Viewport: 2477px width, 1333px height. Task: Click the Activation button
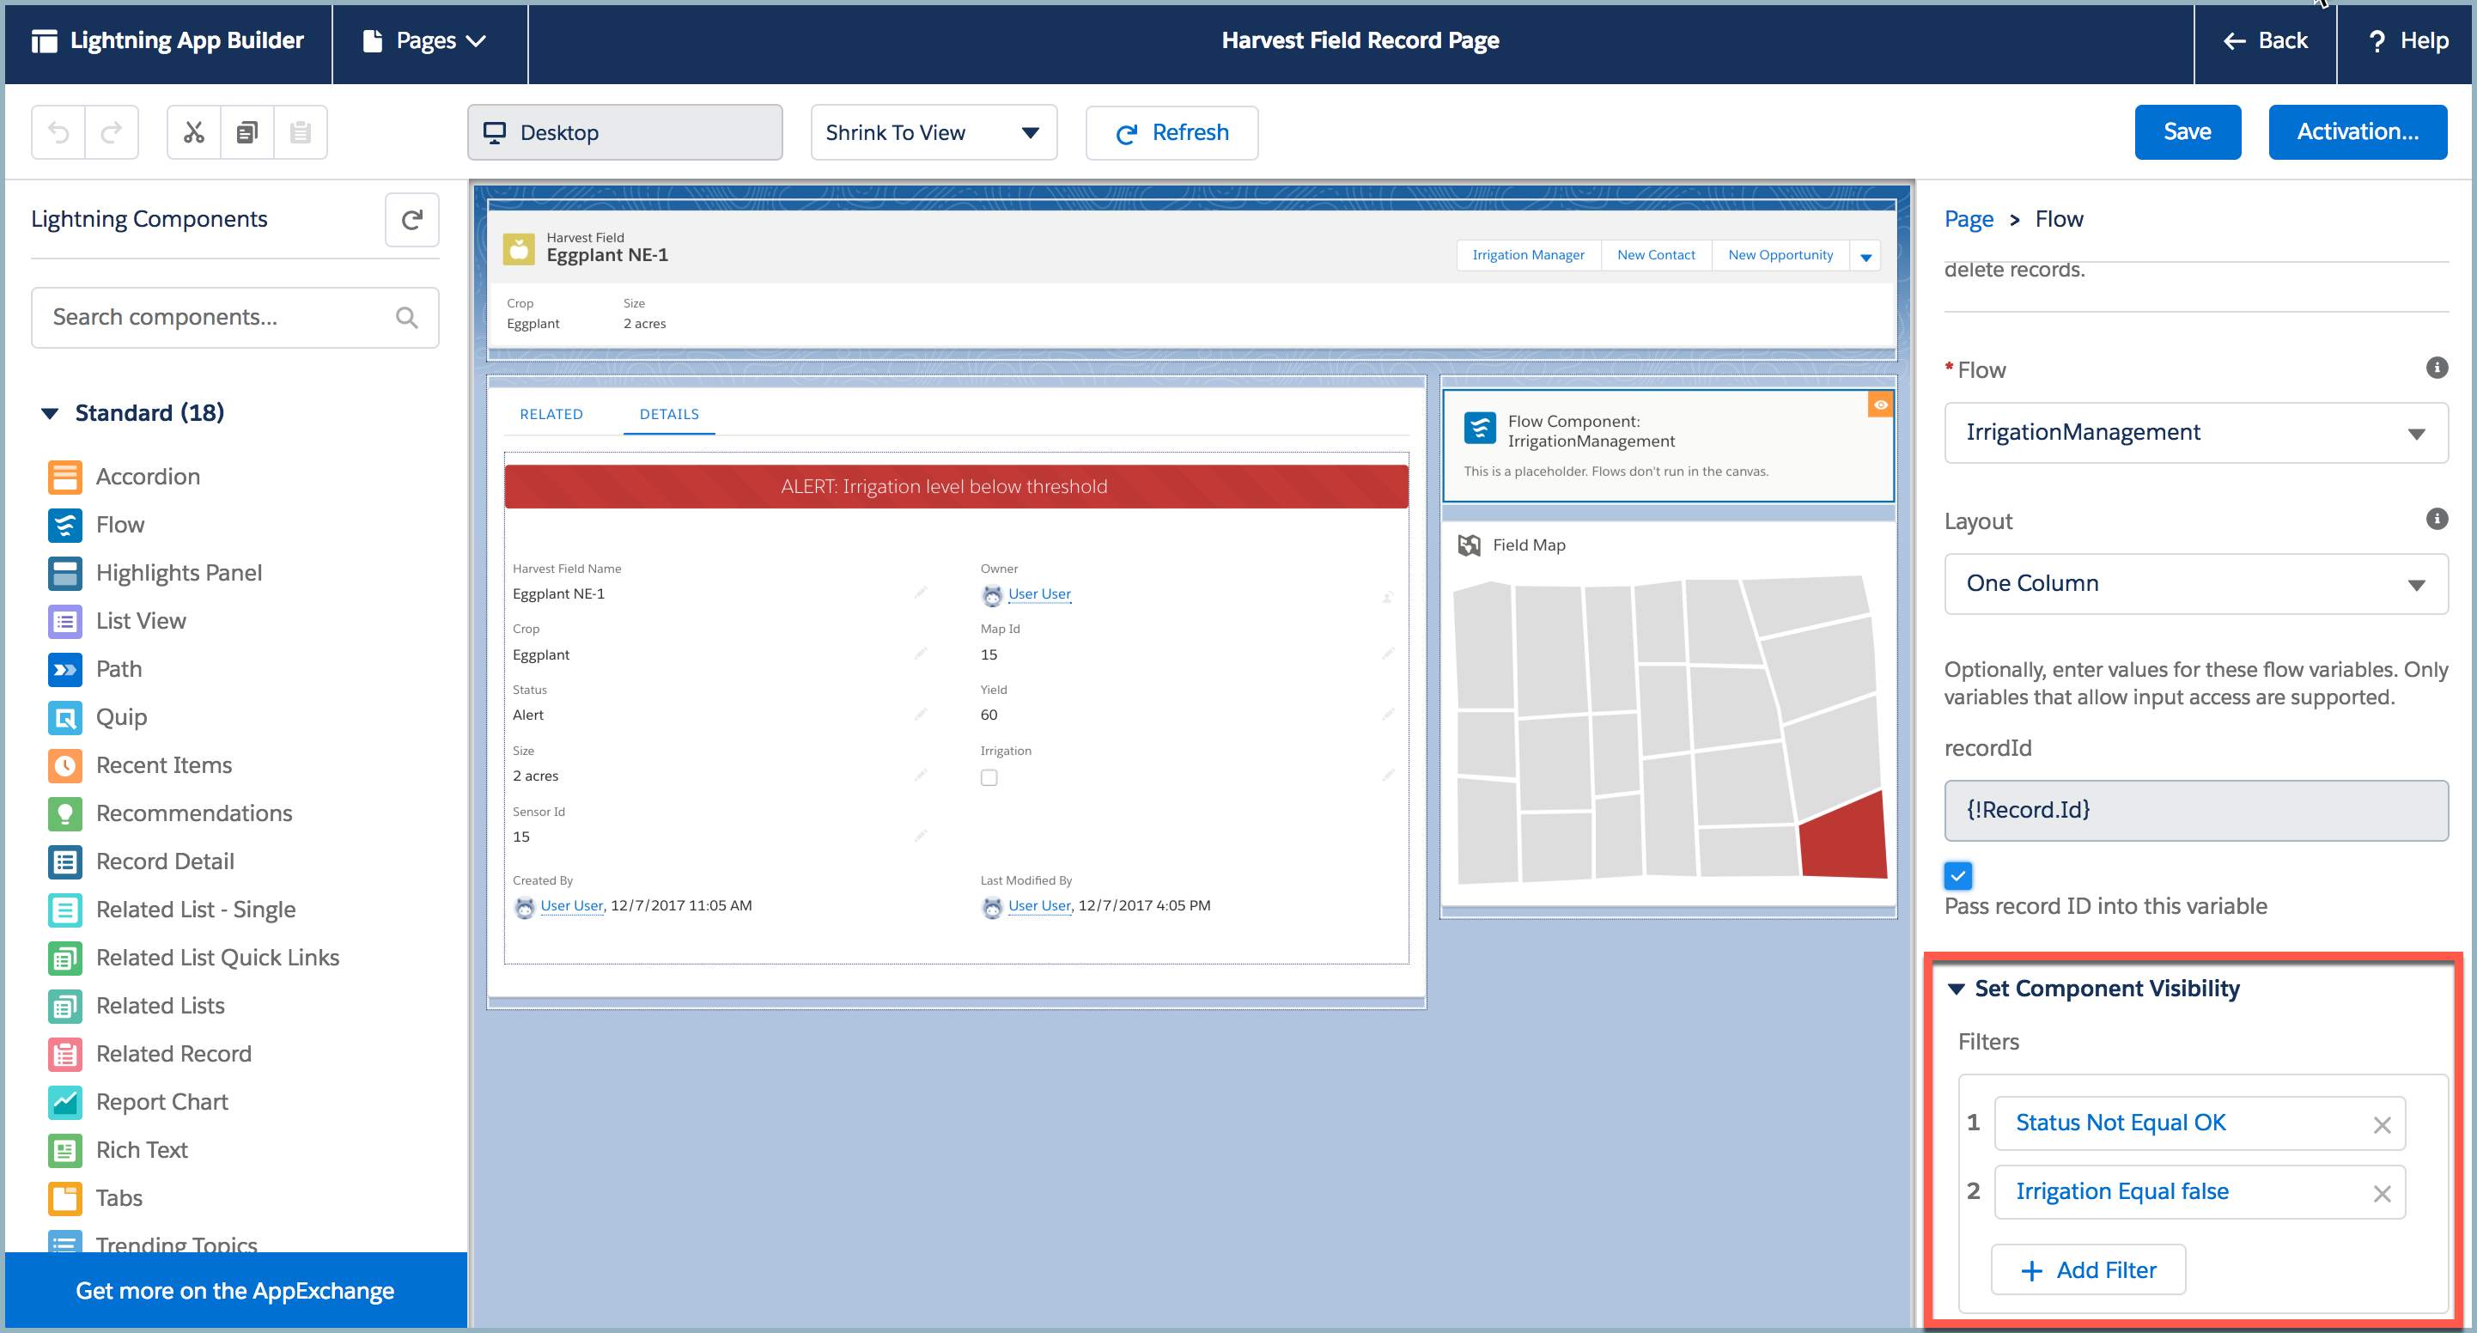[x=2357, y=133]
